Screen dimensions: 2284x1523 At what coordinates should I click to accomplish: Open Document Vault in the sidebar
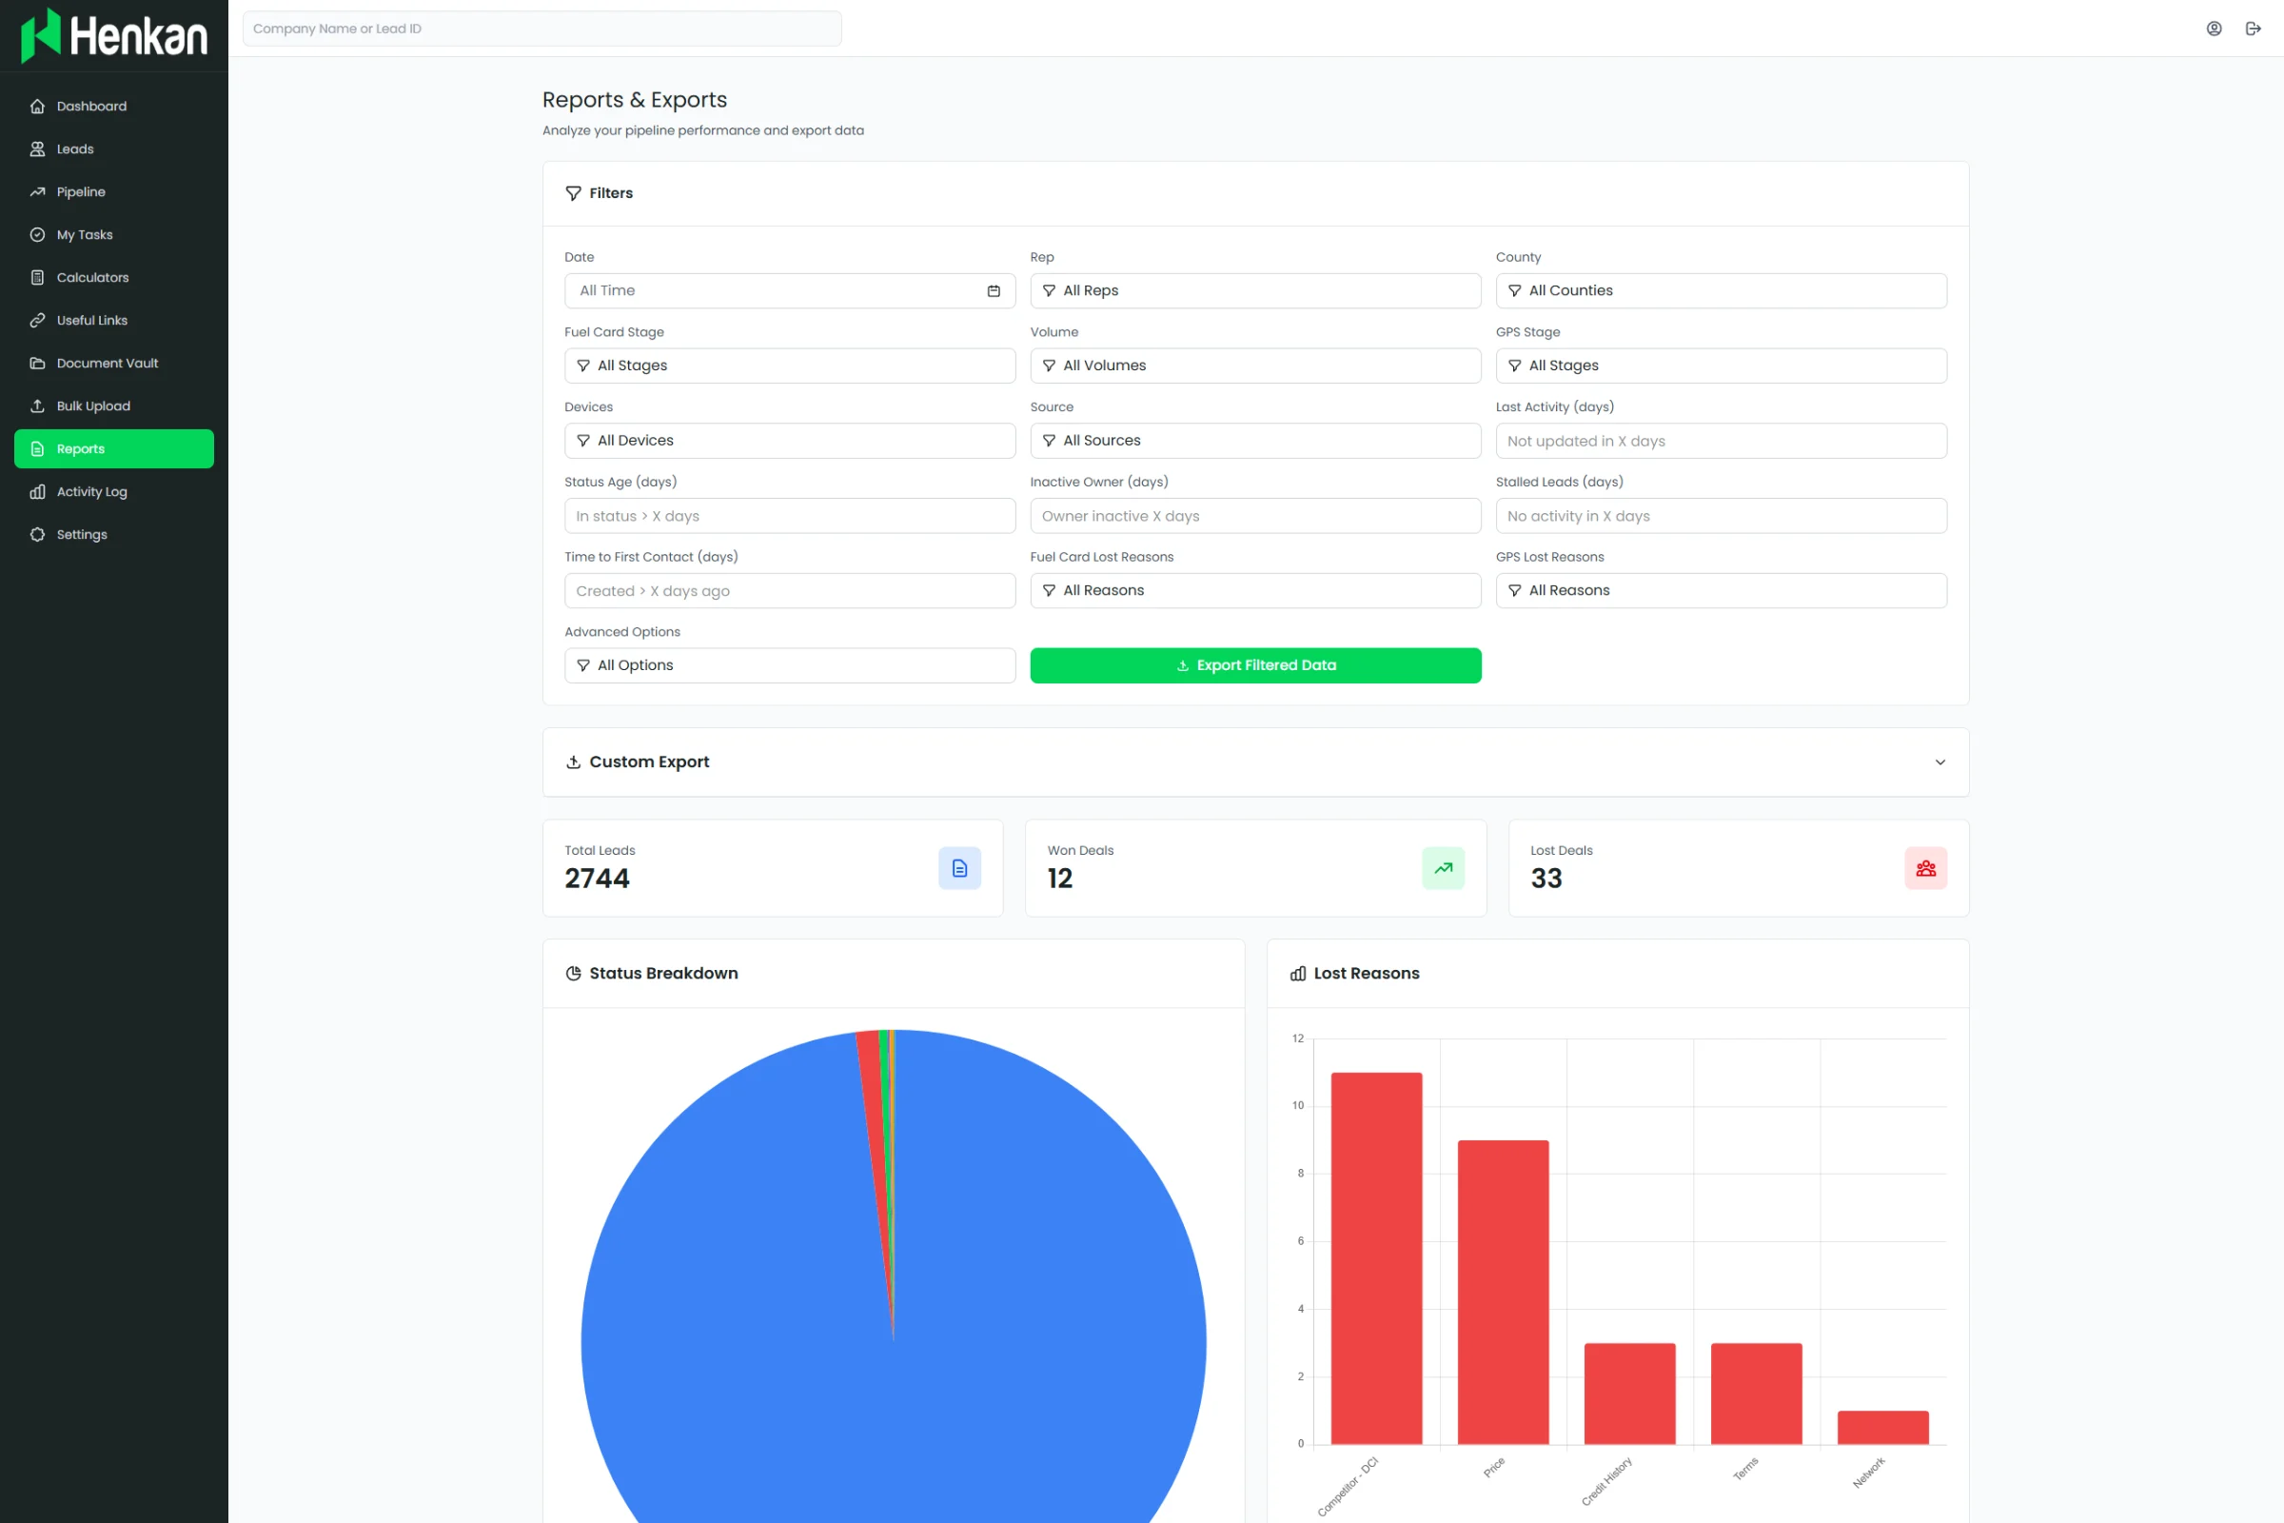[107, 364]
